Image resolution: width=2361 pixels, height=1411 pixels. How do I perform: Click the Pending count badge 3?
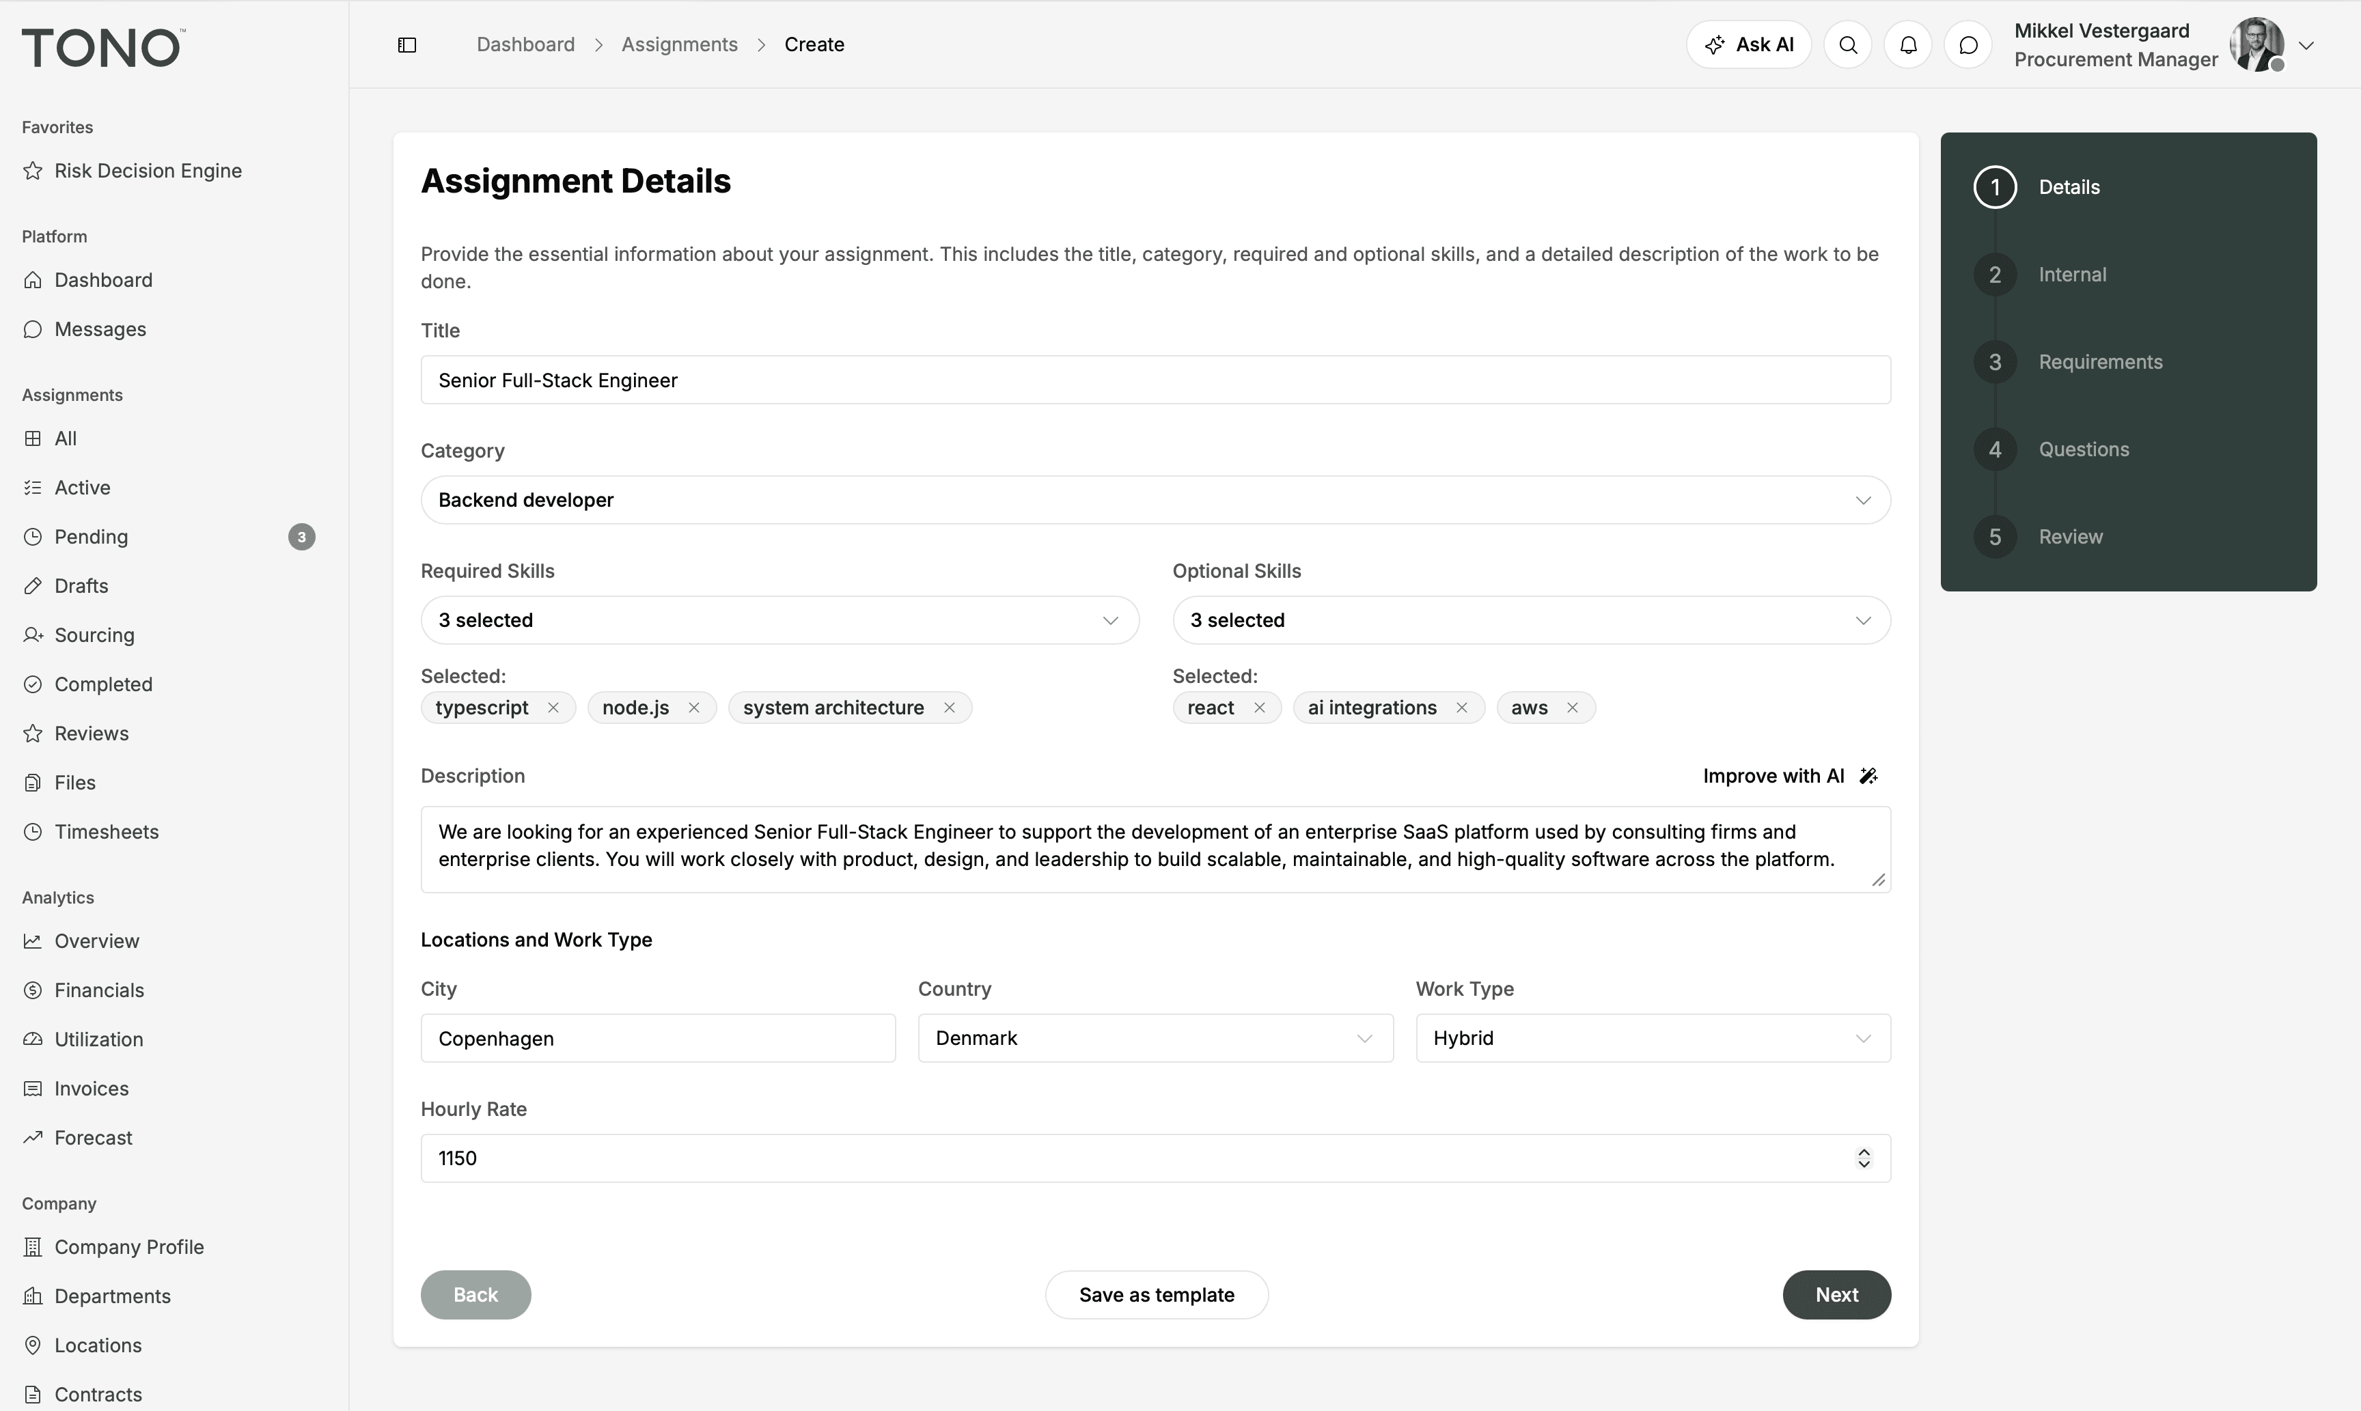(x=301, y=537)
